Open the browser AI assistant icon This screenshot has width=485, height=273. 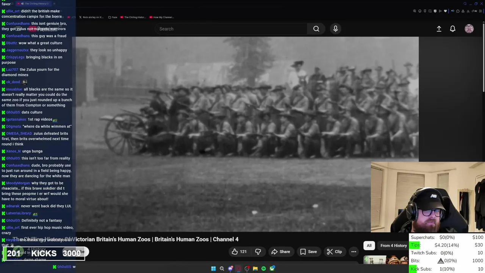(474, 11)
